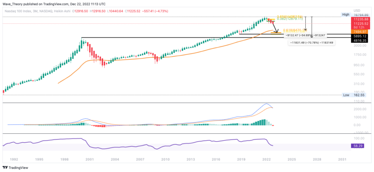The image size is (374, 172).
Task: Select the 0.382(12879.11) Fibonacci level label
Action: click(x=290, y=19)
